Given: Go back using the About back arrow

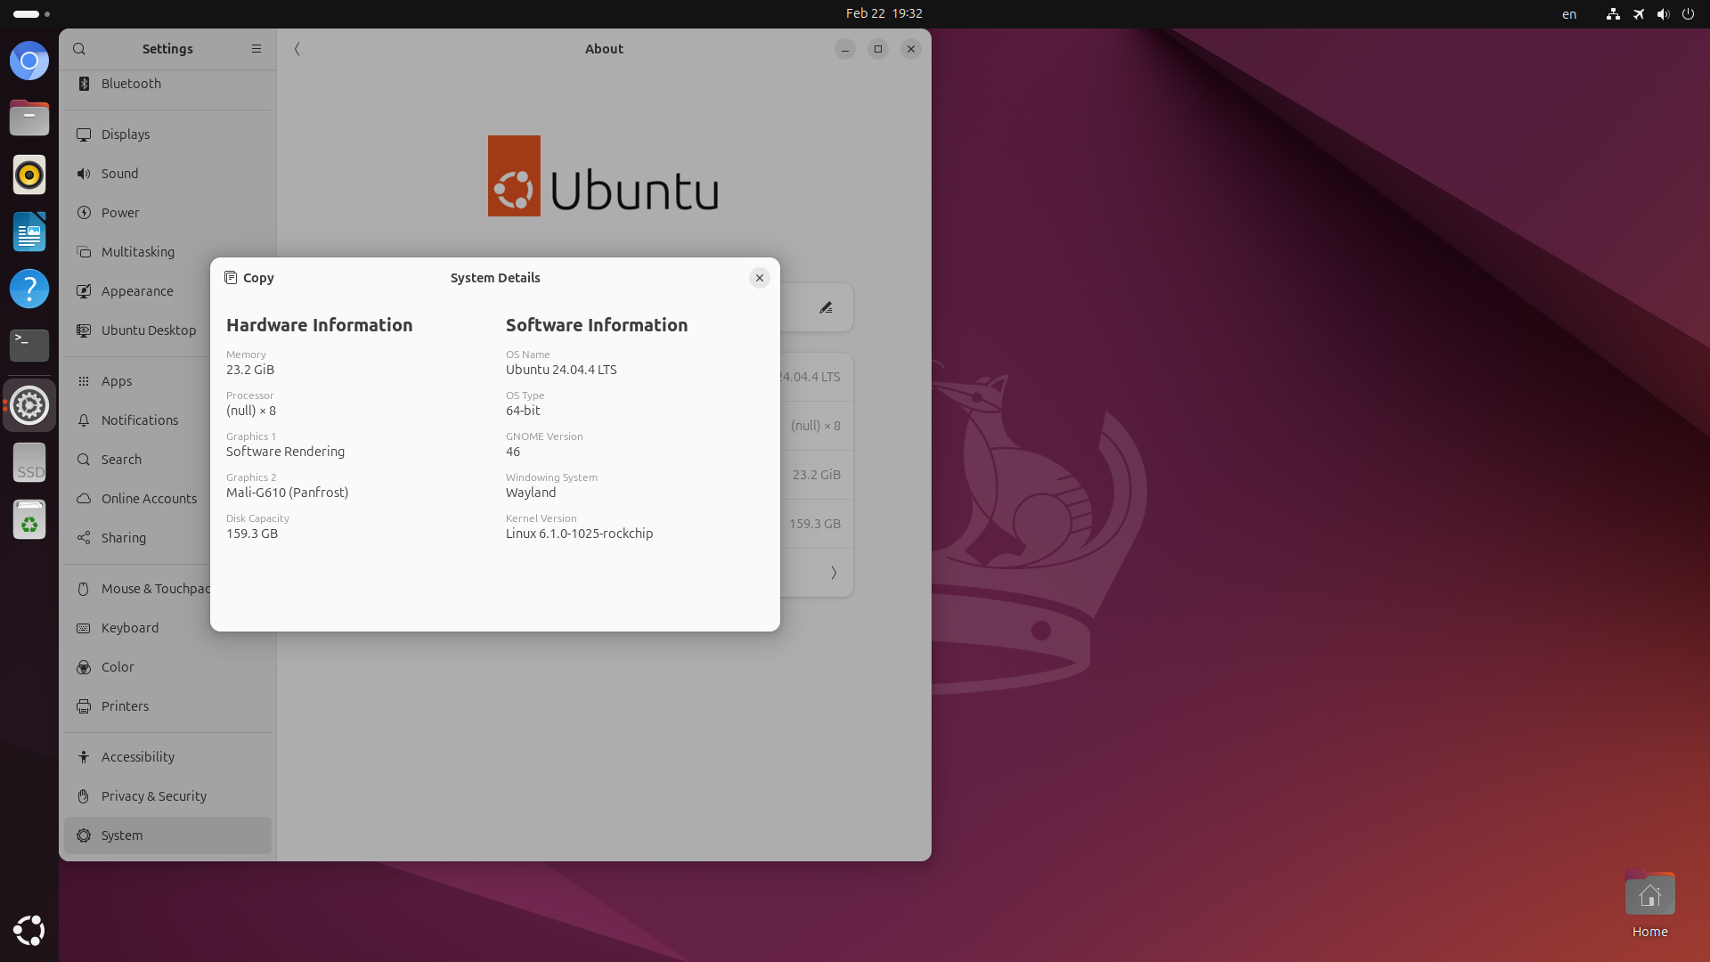Looking at the screenshot, I should (297, 49).
